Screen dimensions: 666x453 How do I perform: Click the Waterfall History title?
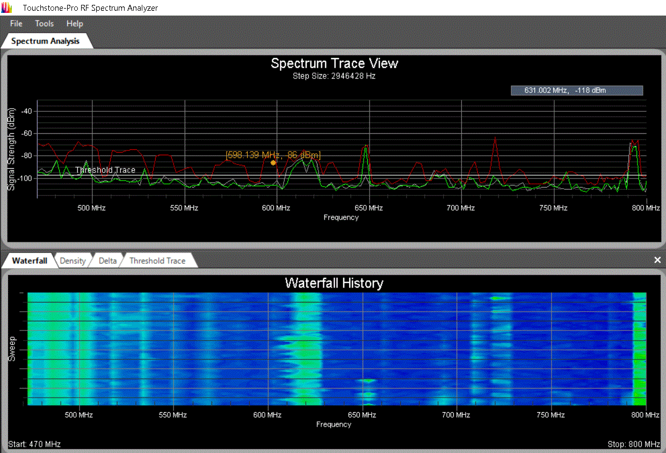point(334,283)
